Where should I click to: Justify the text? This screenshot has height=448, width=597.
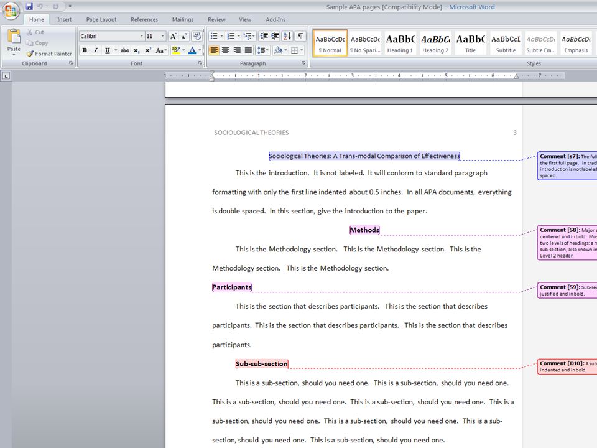tap(248, 50)
